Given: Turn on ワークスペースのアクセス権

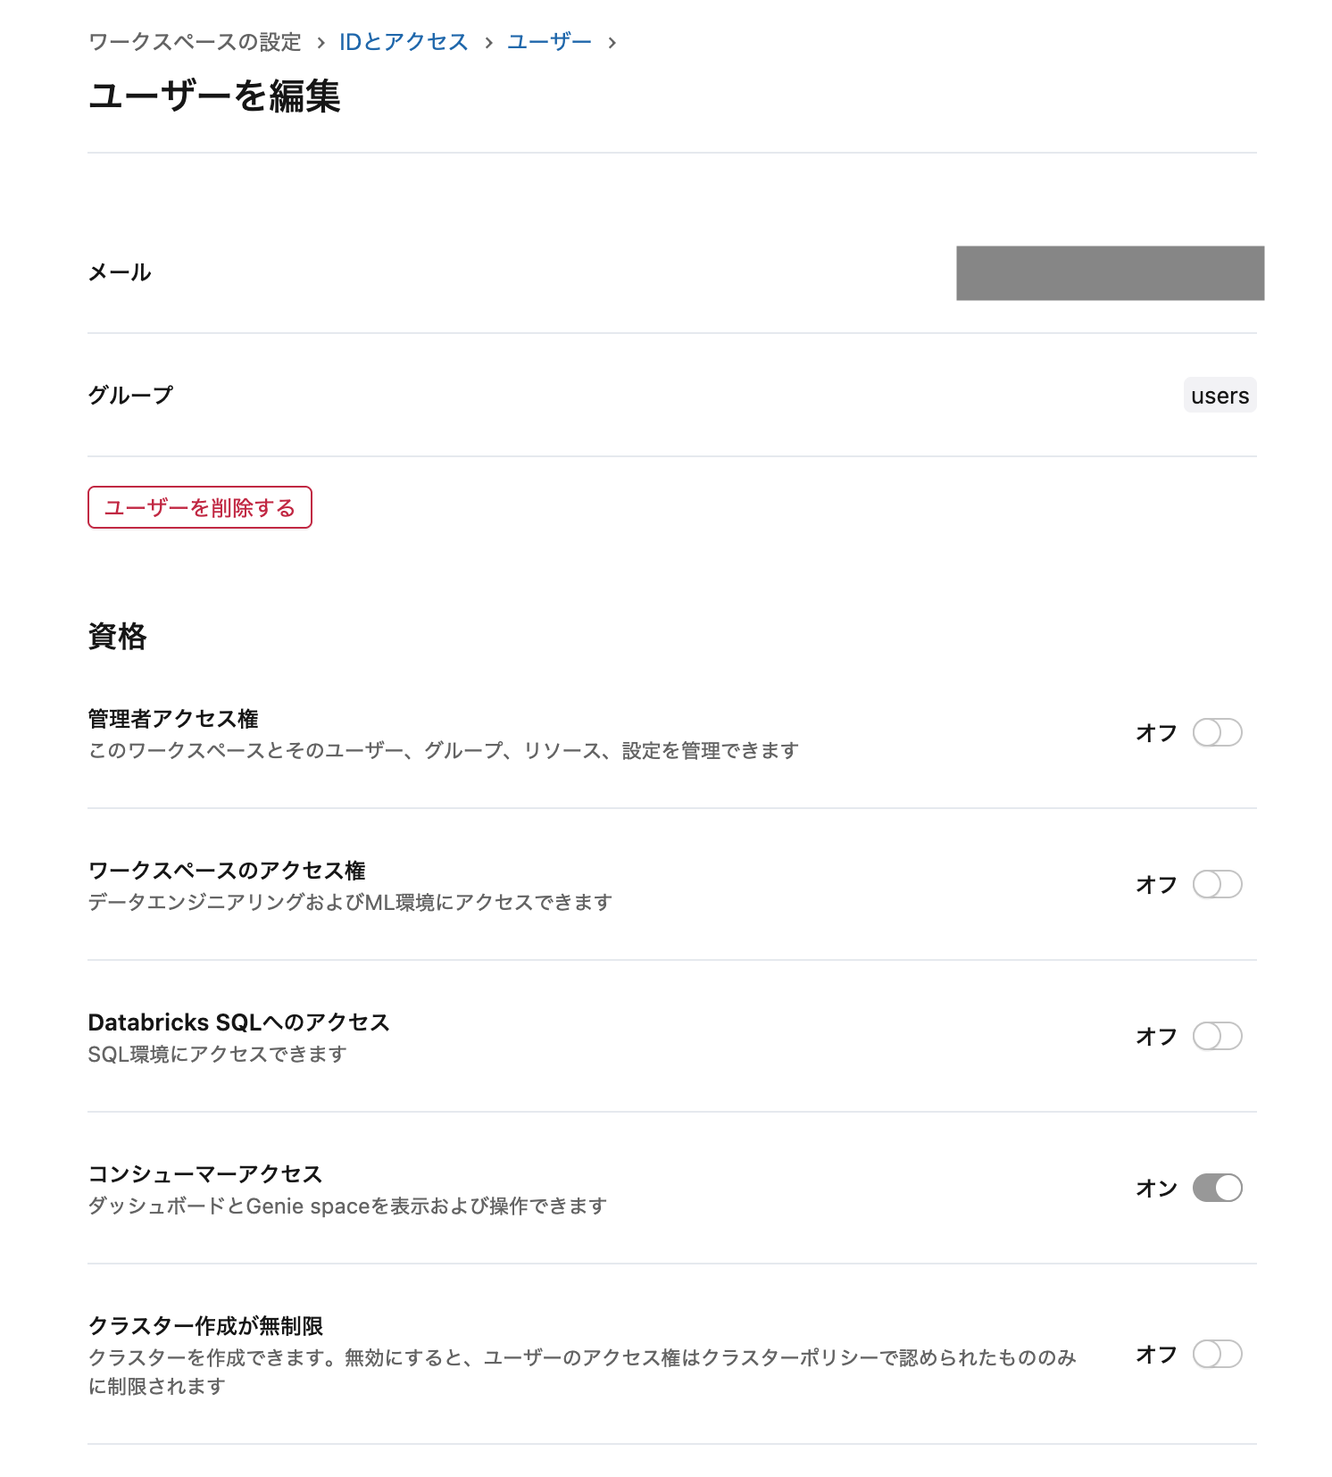Looking at the screenshot, I should point(1217,885).
